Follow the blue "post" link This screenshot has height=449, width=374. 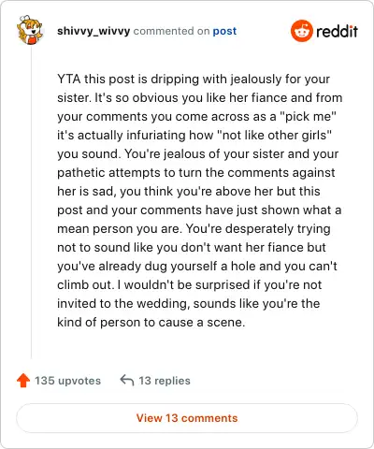(224, 31)
